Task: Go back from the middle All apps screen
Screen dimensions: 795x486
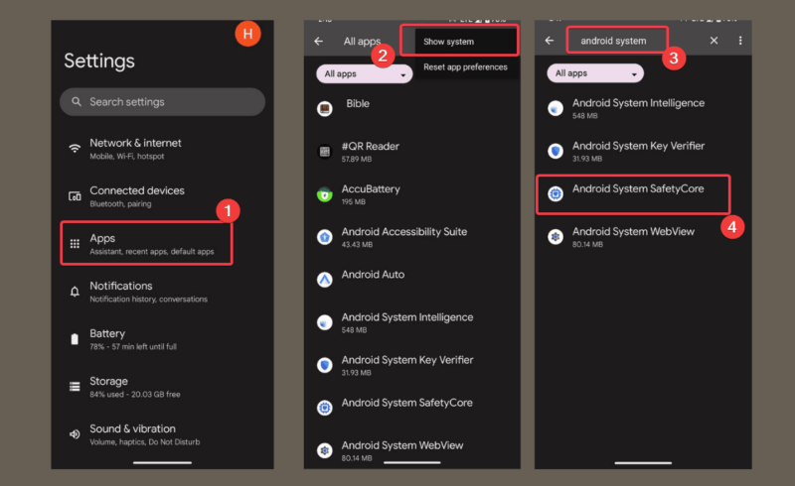Action: point(318,41)
